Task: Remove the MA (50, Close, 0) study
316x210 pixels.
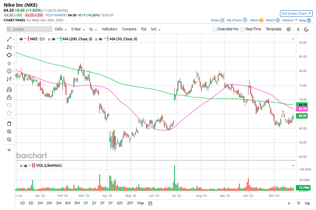Action: click(96, 39)
